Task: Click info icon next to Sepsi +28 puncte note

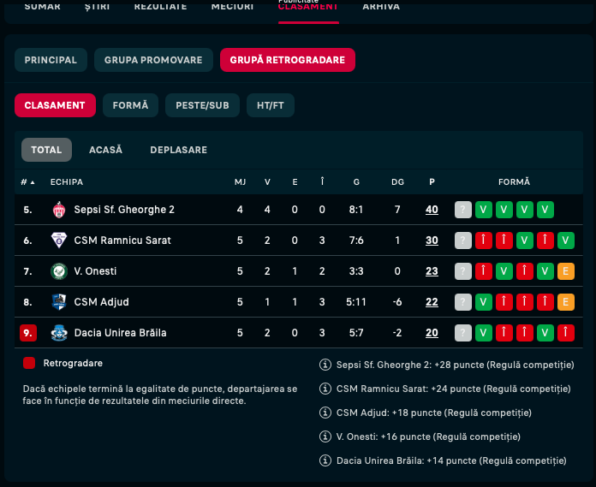Action: (325, 365)
